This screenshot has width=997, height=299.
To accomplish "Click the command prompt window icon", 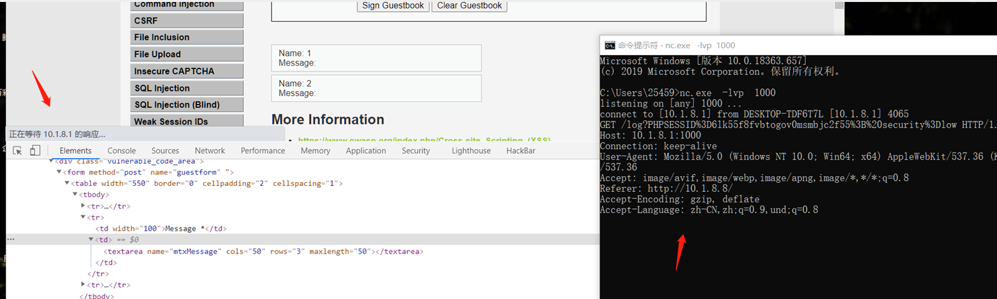I will 610,45.
